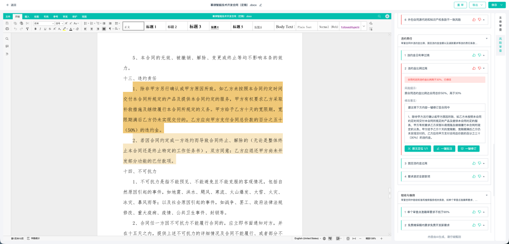The image size is (509, 244).
Task: Open the font name dropdown
Action: click(x=53, y=24)
